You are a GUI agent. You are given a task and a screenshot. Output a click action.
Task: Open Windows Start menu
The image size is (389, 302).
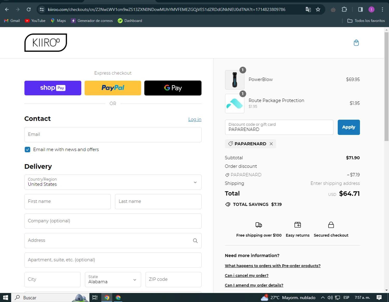[x=5, y=298]
